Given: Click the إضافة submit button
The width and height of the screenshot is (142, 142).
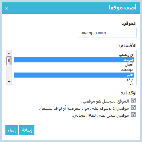Looking at the screenshot, I should tap(27, 130).
